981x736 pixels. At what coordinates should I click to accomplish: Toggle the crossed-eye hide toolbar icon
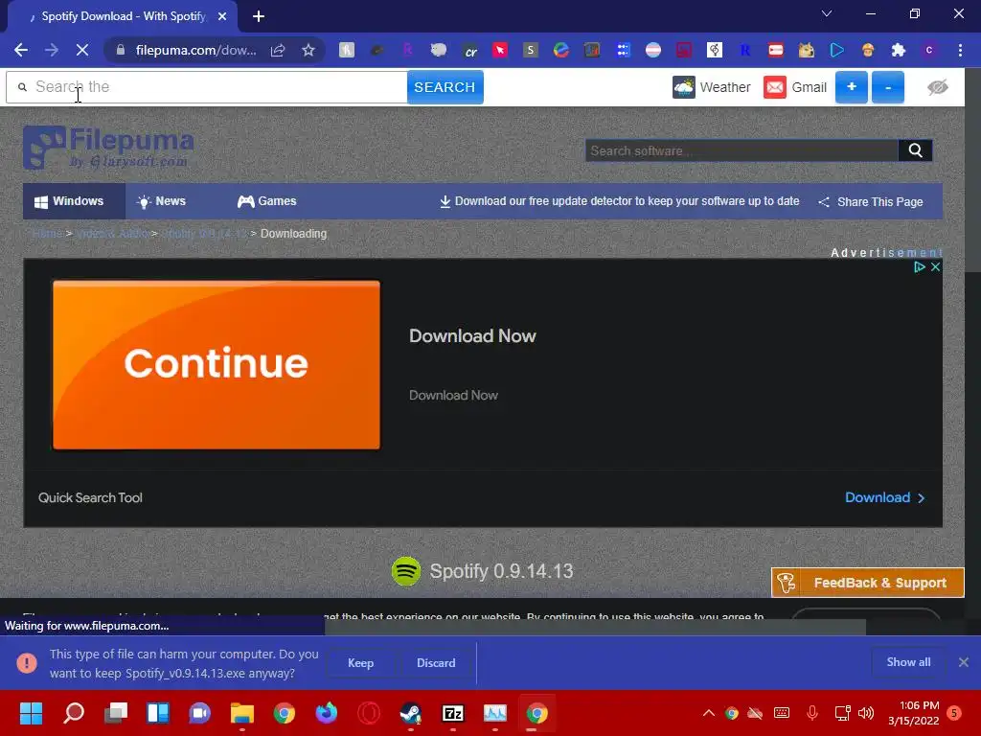937,87
